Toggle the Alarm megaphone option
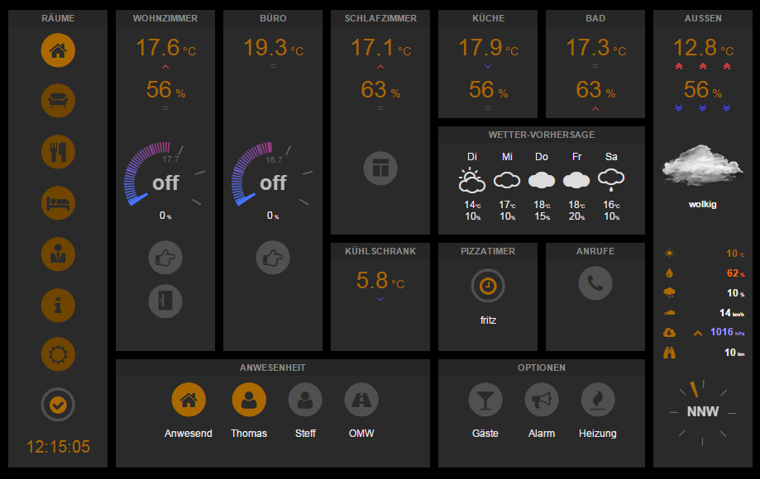 (542, 401)
